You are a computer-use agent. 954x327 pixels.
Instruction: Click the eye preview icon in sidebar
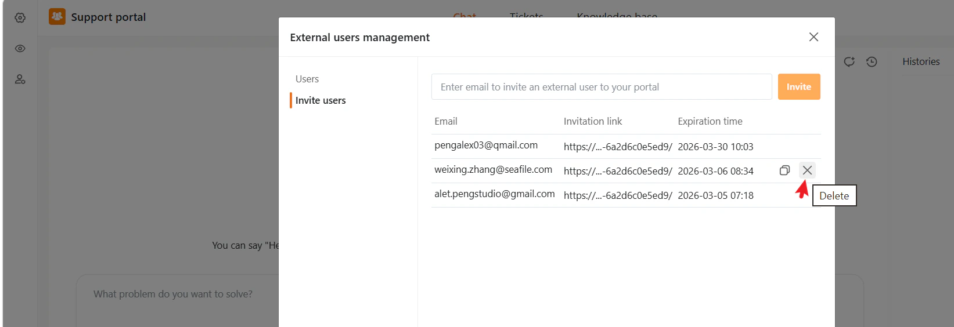click(20, 49)
